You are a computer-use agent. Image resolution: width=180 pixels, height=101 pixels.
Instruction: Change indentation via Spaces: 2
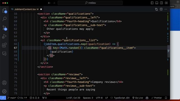[88, 98]
